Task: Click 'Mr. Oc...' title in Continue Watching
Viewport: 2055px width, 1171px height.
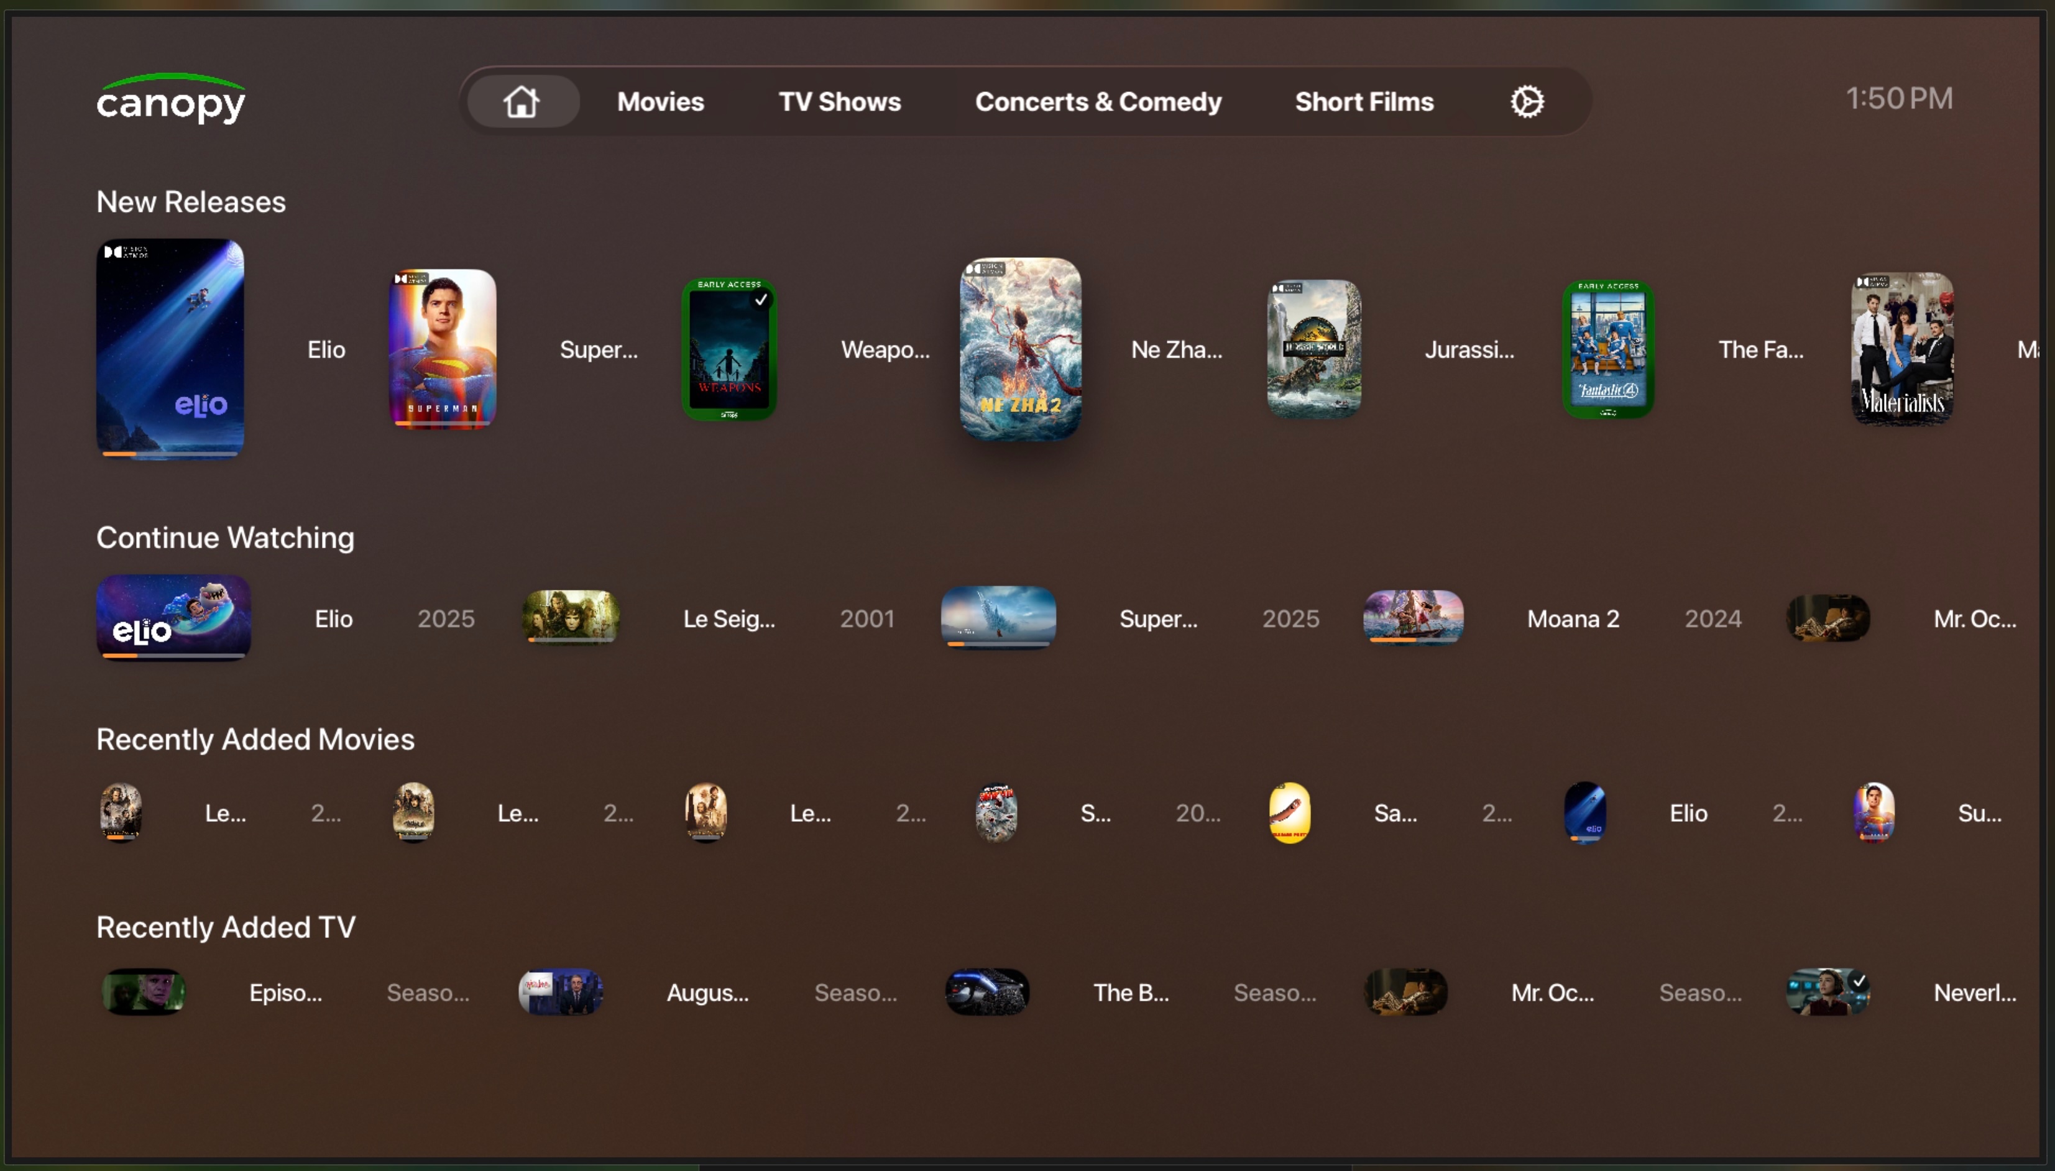Action: coord(1975,618)
